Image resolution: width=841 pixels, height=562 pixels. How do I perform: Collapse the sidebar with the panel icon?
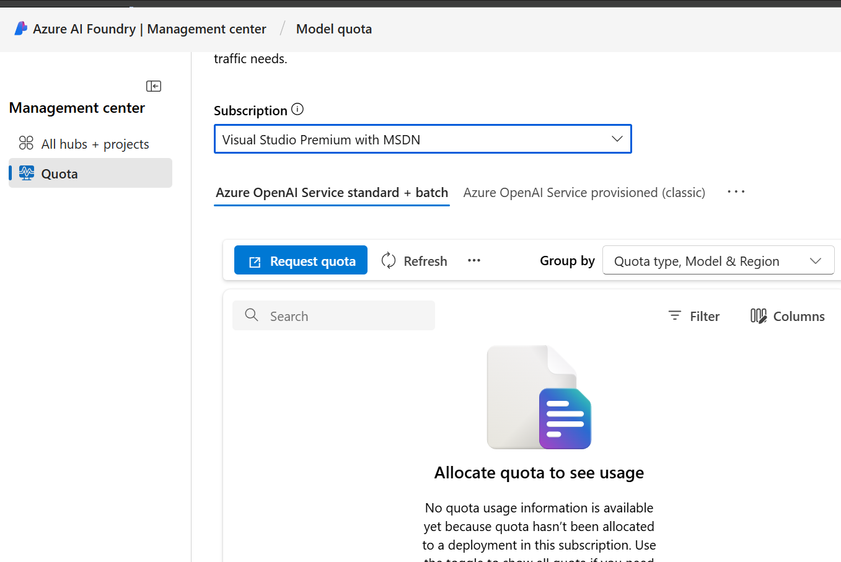[154, 86]
